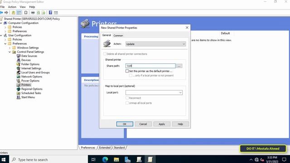
Task: Click the volume icon in system tray
Action: coord(262,159)
